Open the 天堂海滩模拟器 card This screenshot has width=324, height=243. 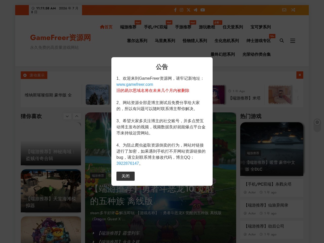click(51, 202)
